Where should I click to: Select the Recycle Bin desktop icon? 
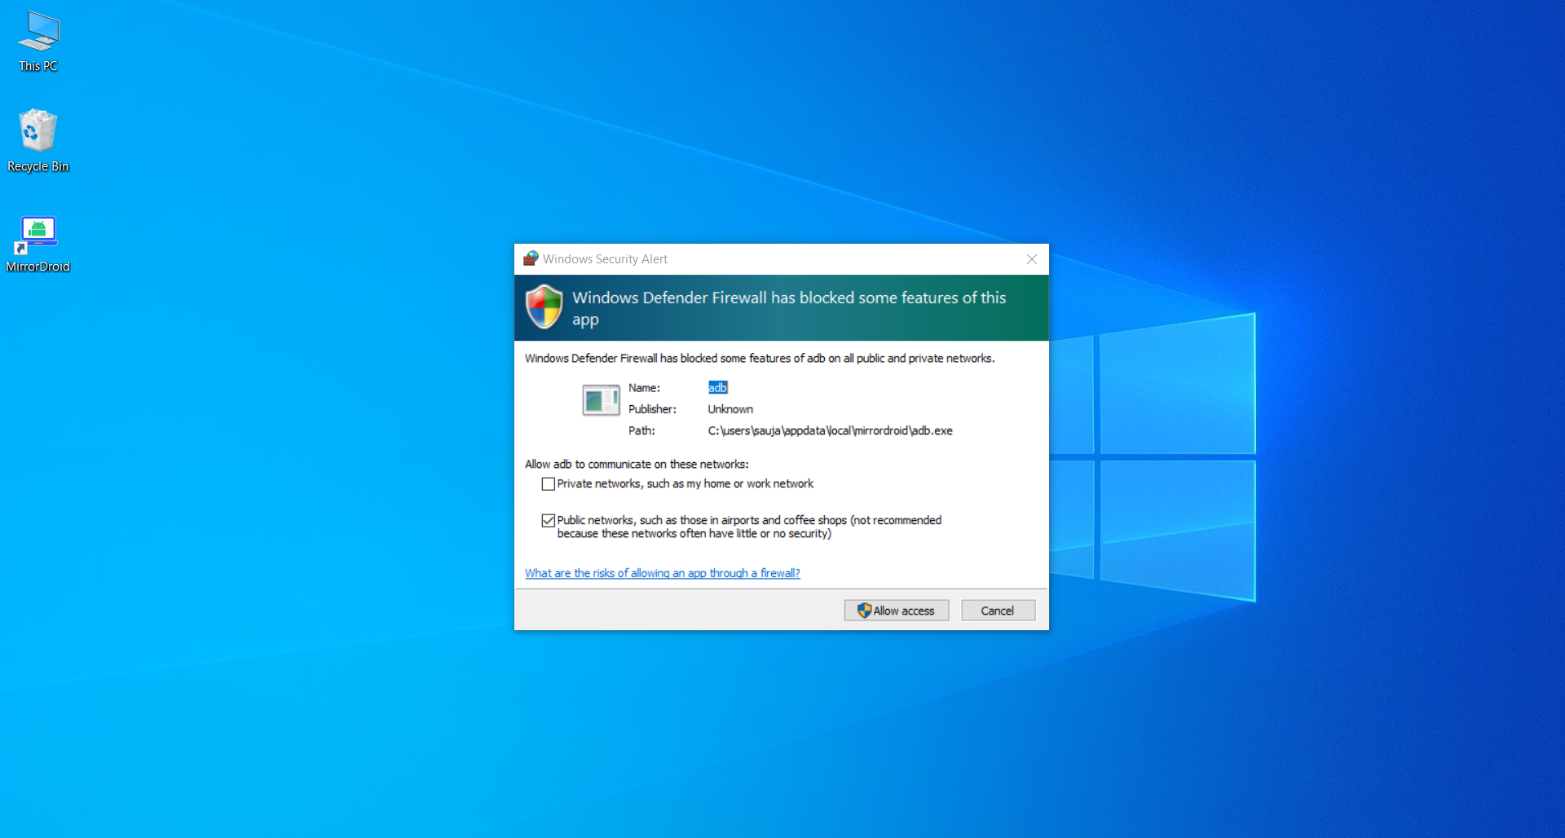(38, 141)
